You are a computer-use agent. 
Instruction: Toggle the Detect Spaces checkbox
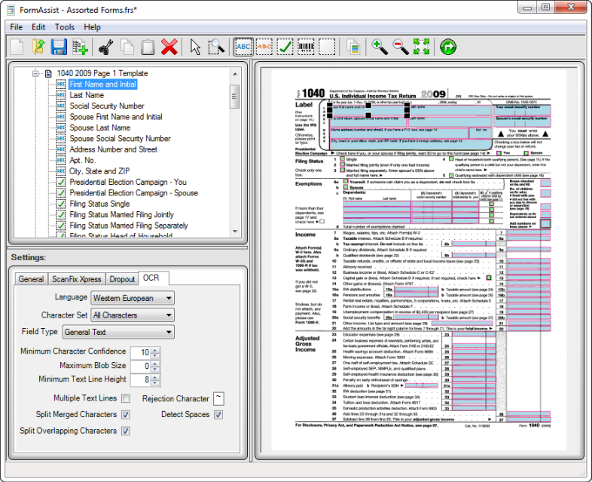218,415
